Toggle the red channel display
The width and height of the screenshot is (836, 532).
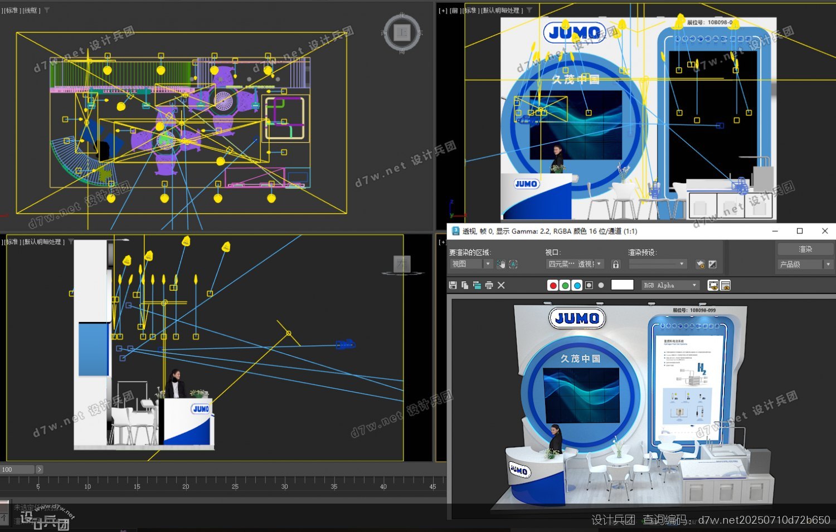[553, 285]
